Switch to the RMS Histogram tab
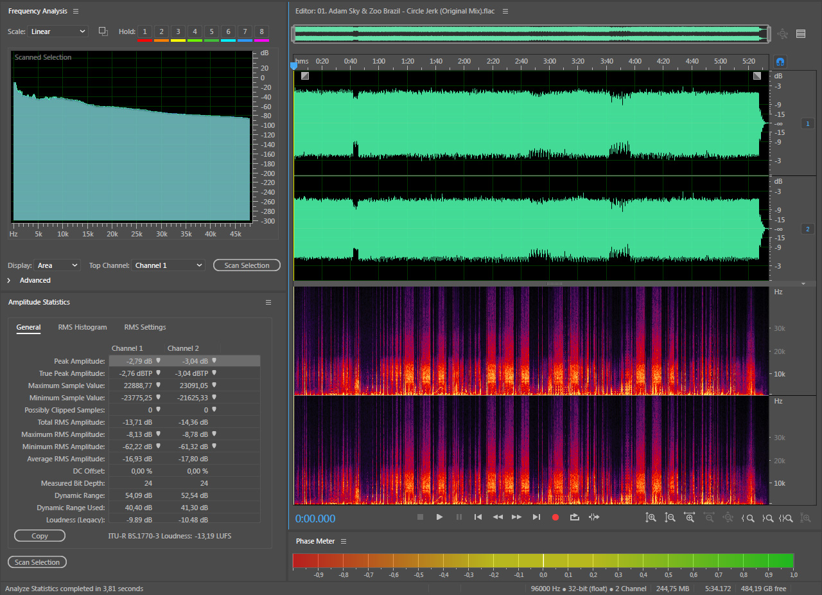This screenshot has height=595, width=822. coord(82,328)
